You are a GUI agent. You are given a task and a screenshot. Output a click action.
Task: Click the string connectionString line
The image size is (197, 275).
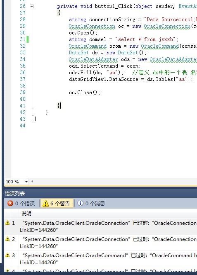(133, 19)
